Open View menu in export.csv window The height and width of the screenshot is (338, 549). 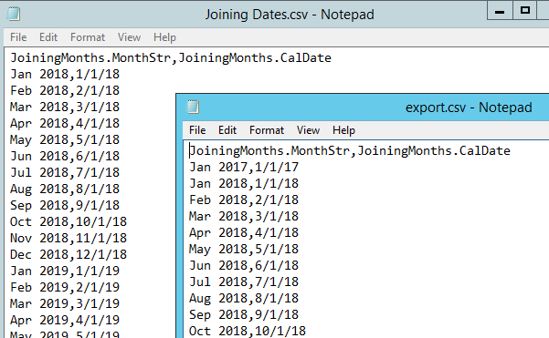pyautogui.click(x=308, y=130)
